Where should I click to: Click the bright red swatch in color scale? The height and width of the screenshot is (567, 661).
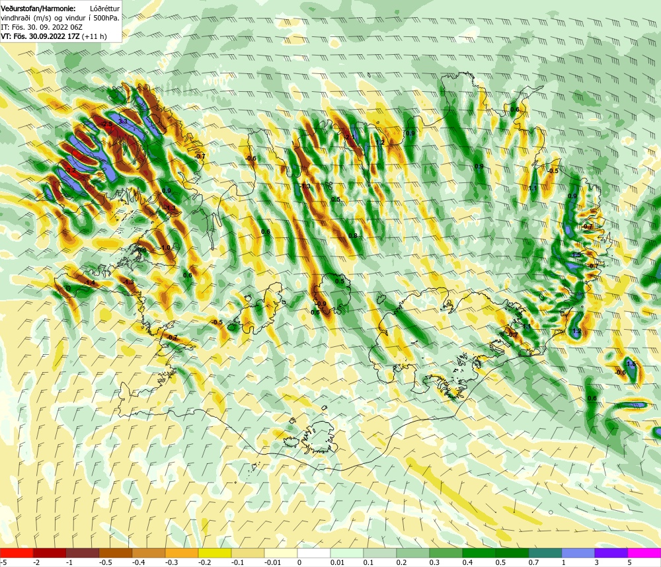17,552
